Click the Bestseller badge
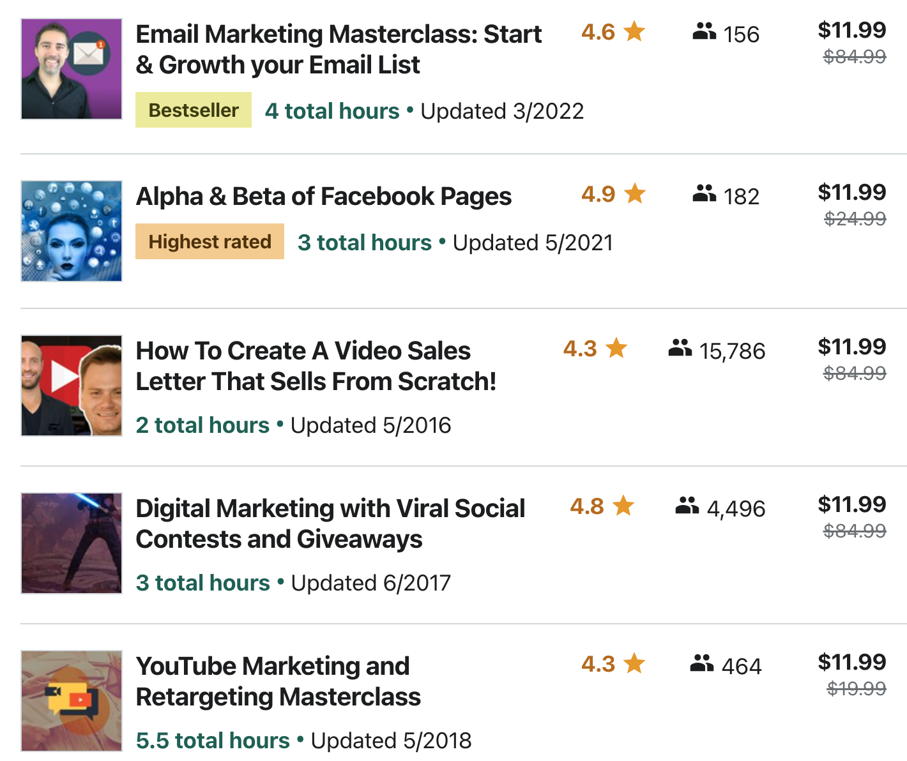 point(194,110)
